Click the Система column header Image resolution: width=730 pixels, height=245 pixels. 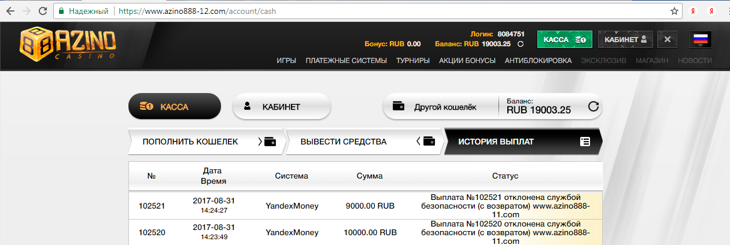[x=292, y=176]
